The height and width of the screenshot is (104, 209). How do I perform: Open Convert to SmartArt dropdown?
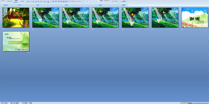tap(76, 1)
